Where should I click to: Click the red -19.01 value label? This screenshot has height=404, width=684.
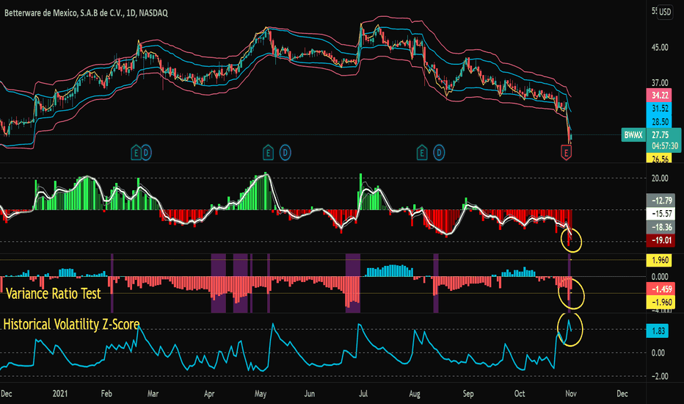pos(661,241)
